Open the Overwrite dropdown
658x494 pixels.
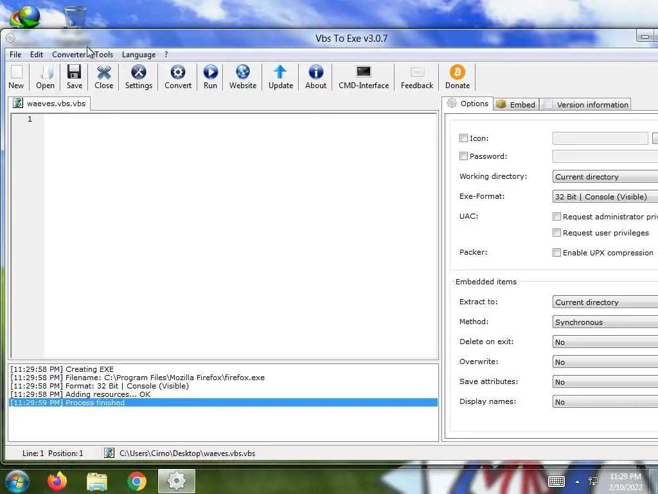(605, 361)
